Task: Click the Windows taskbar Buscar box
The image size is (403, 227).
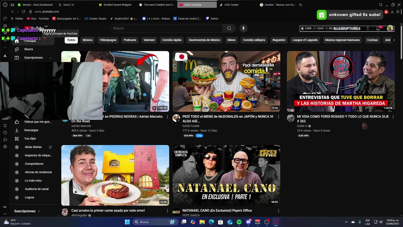Action: point(156,222)
